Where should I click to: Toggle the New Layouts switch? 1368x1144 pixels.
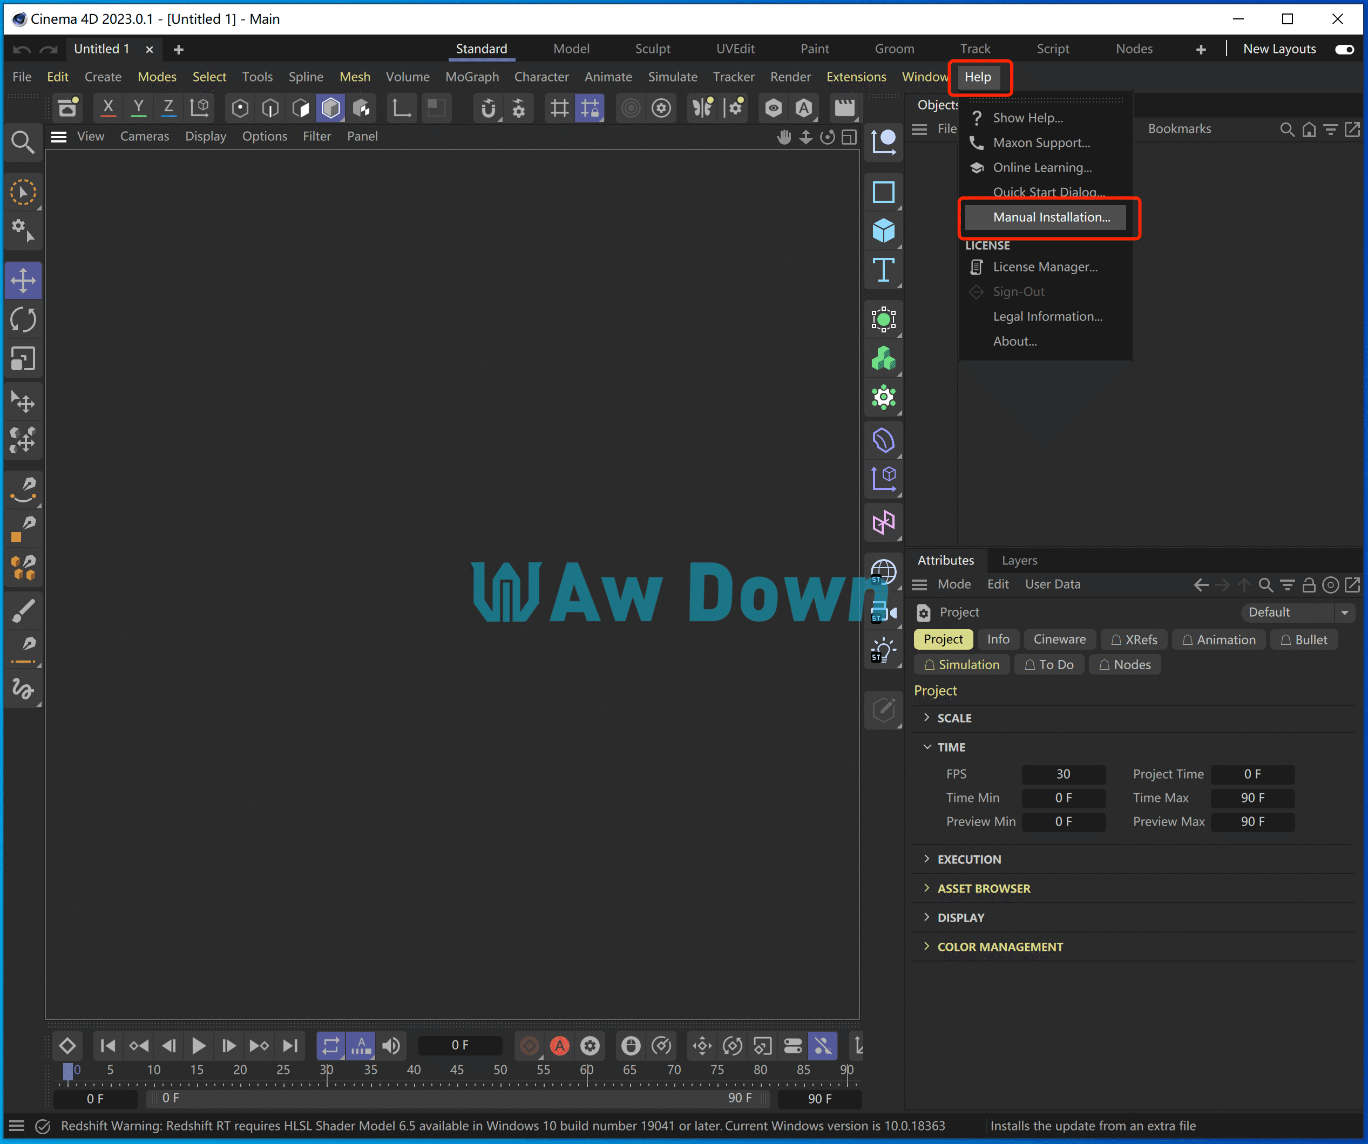tap(1345, 49)
